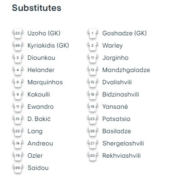Viewport: 170px width, 179px height.
Task: Open player Warley's name link
Action: pos(112,46)
